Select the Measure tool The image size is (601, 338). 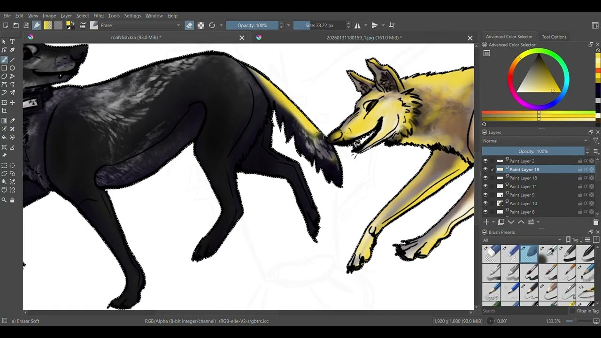(x=13, y=147)
